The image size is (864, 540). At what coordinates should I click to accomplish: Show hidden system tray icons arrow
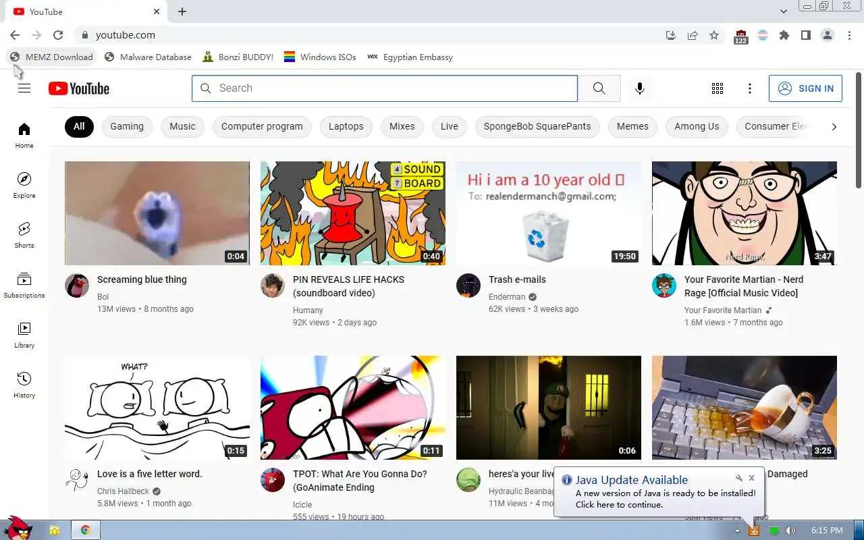(x=737, y=531)
